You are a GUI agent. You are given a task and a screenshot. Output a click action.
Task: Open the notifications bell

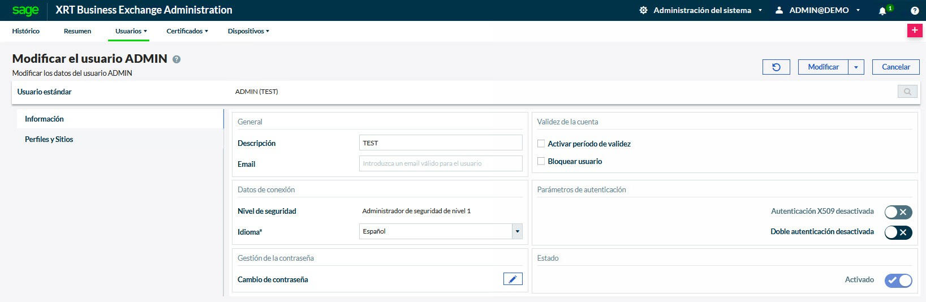click(x=882, y=11)
